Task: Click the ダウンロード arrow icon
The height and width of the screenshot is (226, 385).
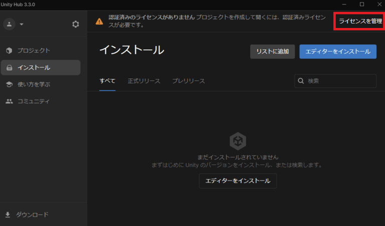Action: [x=8, y=214]
